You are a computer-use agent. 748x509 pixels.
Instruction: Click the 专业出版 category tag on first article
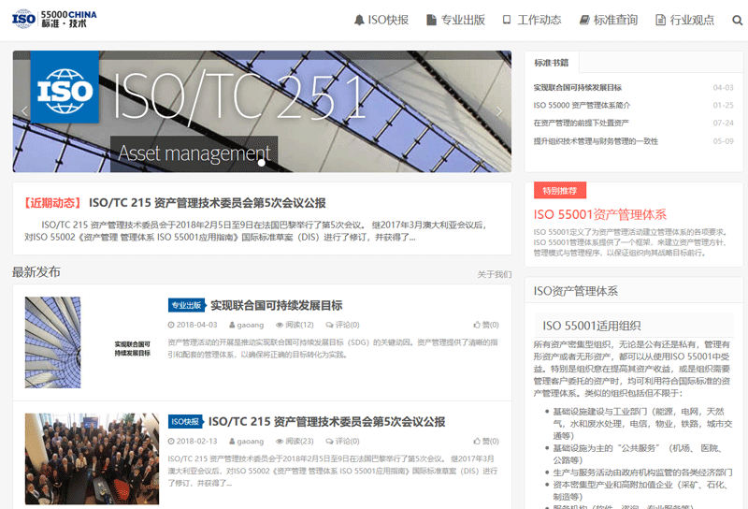(186, 305)
